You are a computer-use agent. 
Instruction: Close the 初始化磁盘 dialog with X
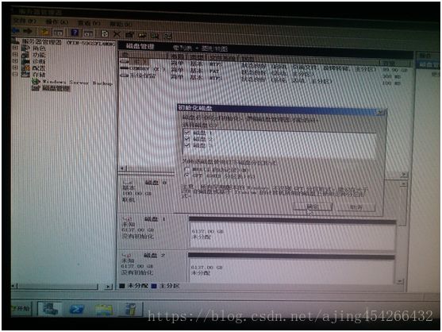point(381,112)
